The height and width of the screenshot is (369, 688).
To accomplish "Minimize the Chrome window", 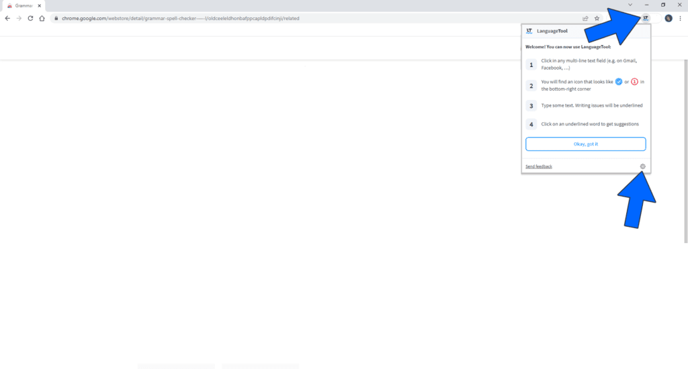I will [647, 5].
